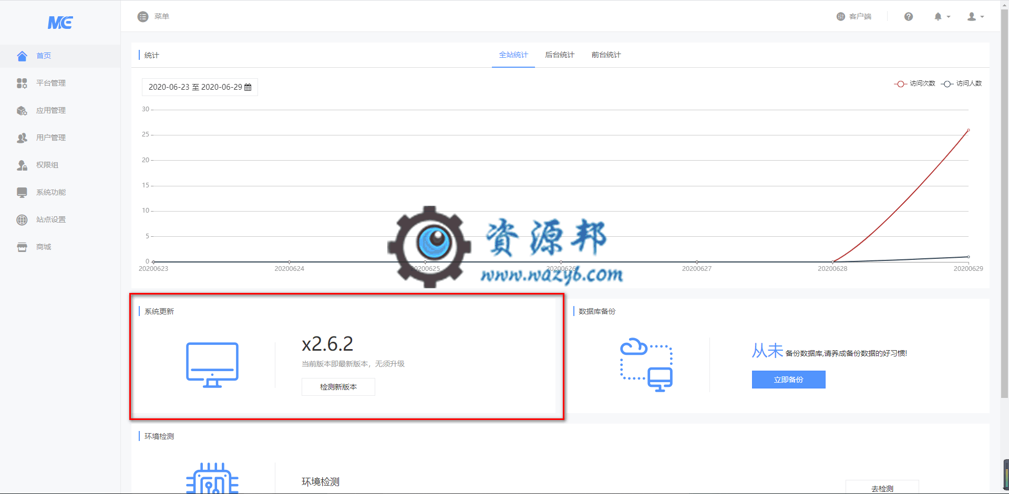Image resolution: width=1009 pixels, height=494 pixels.
Task: Click 20200628 axis label
Action: (832, 269)
